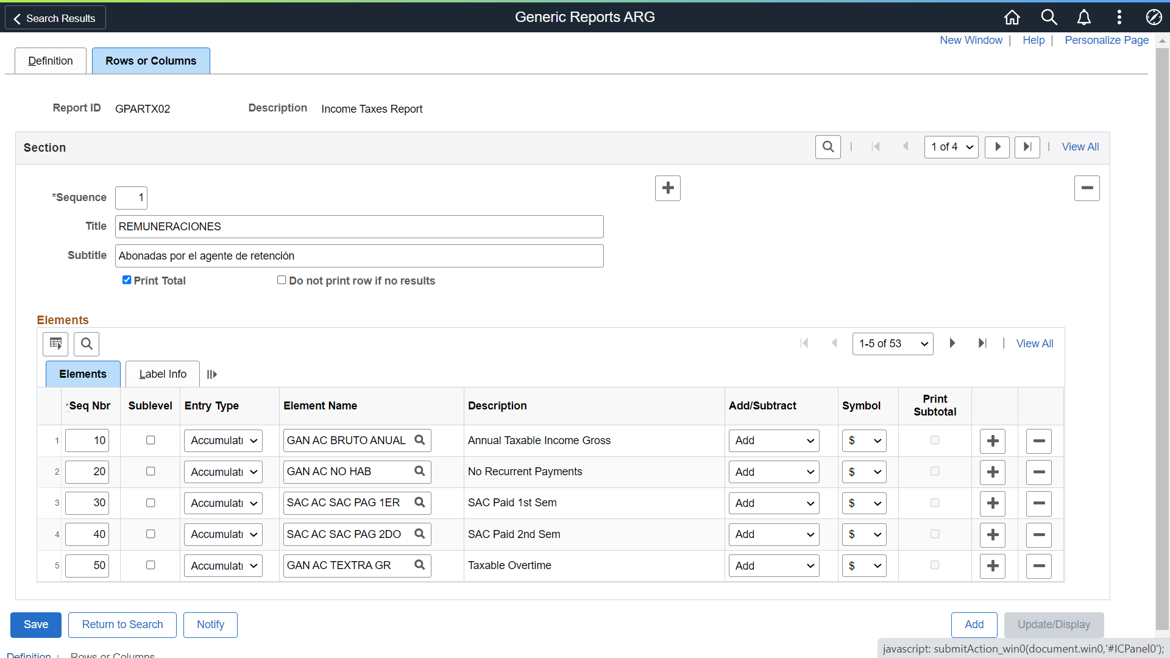Viewport: 1170px width, 658px height.
Task: Open the Actions three-dot menu
Action: [1119, 17]
